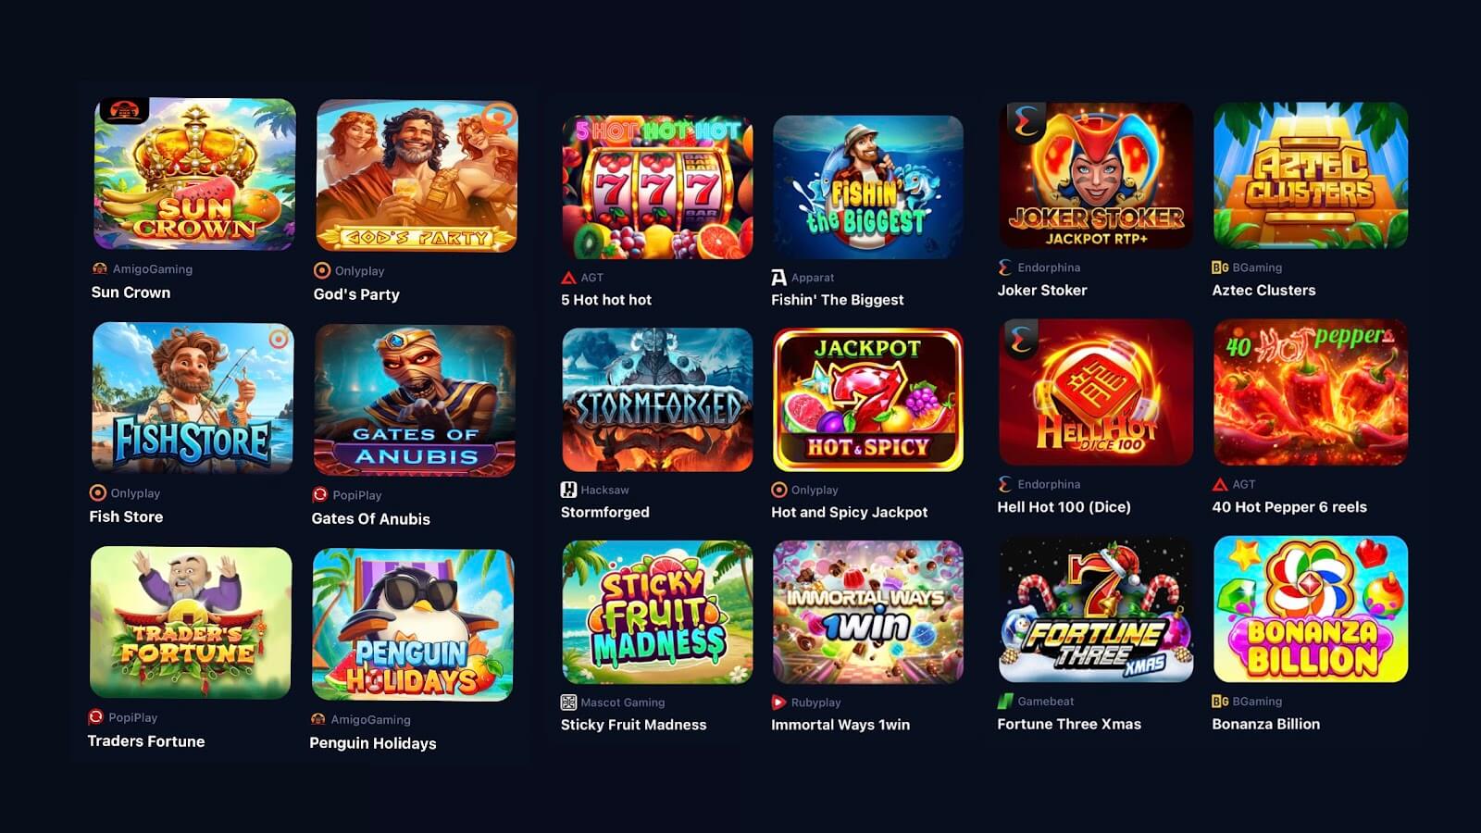Click the Apparat logo icon under Fishin' The Biggest
This screenshot has width=1481, height=833.
click(779, 278)
